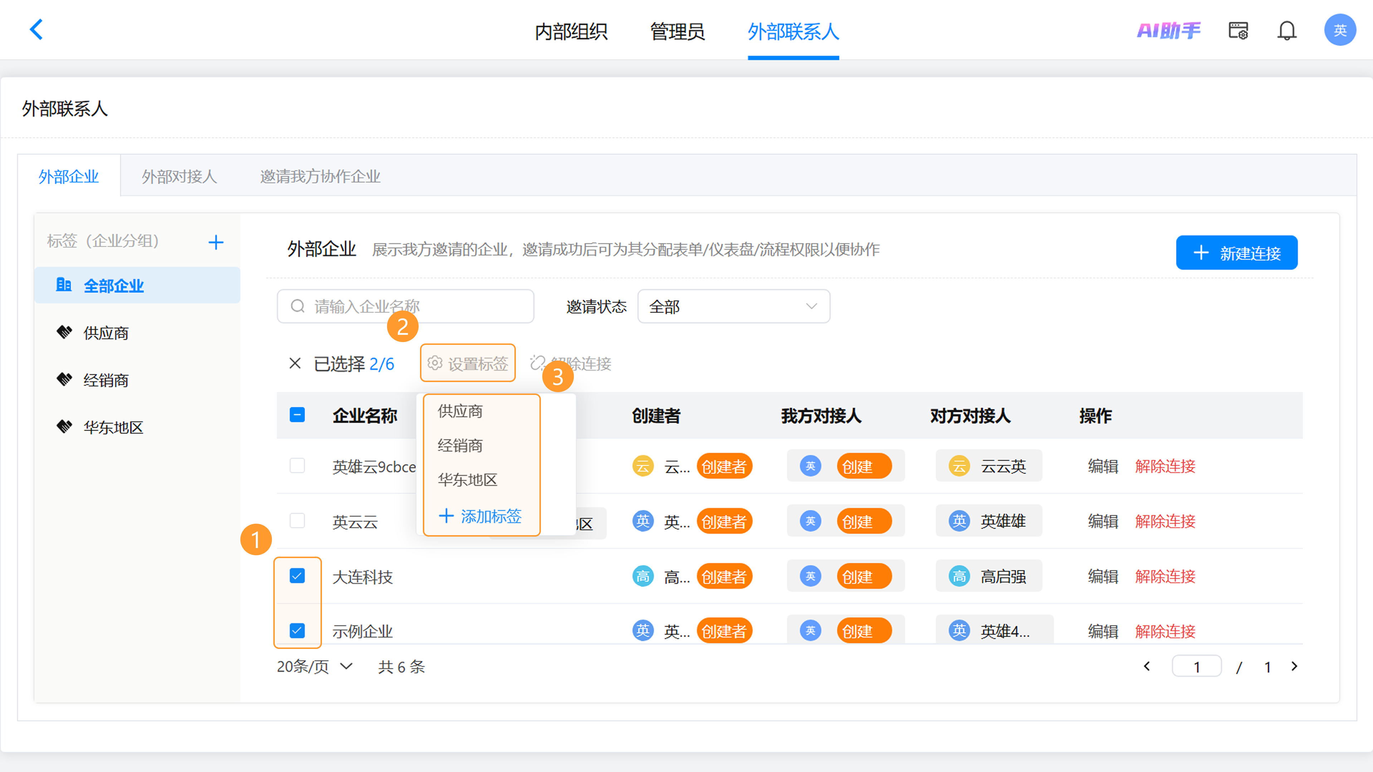Open the 20条/页 page size dropdown
The width and height of the screenshot is (1373, 772).
(x=314, y=666)
